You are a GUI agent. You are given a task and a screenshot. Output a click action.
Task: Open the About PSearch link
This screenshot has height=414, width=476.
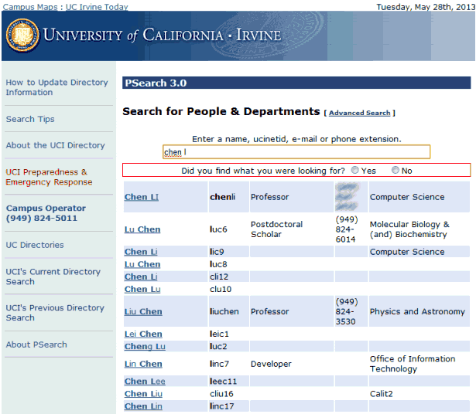[x=36, y=344]
